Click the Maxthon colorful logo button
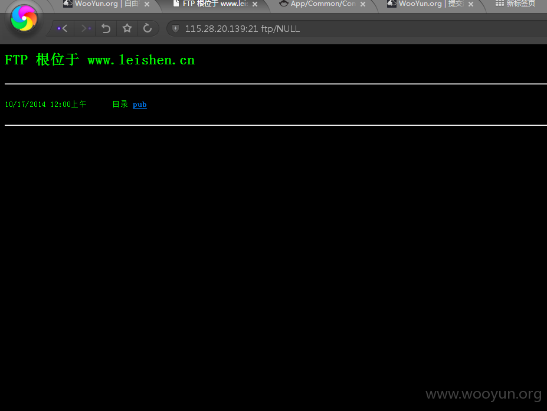The image size is (547, 411). pyautogui.click(x=24, y=18)
